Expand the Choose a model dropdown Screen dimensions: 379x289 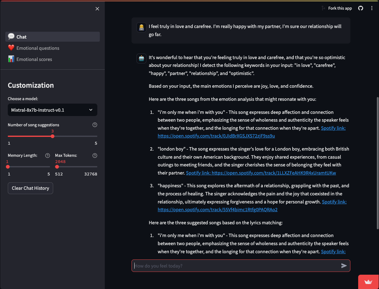53,110
